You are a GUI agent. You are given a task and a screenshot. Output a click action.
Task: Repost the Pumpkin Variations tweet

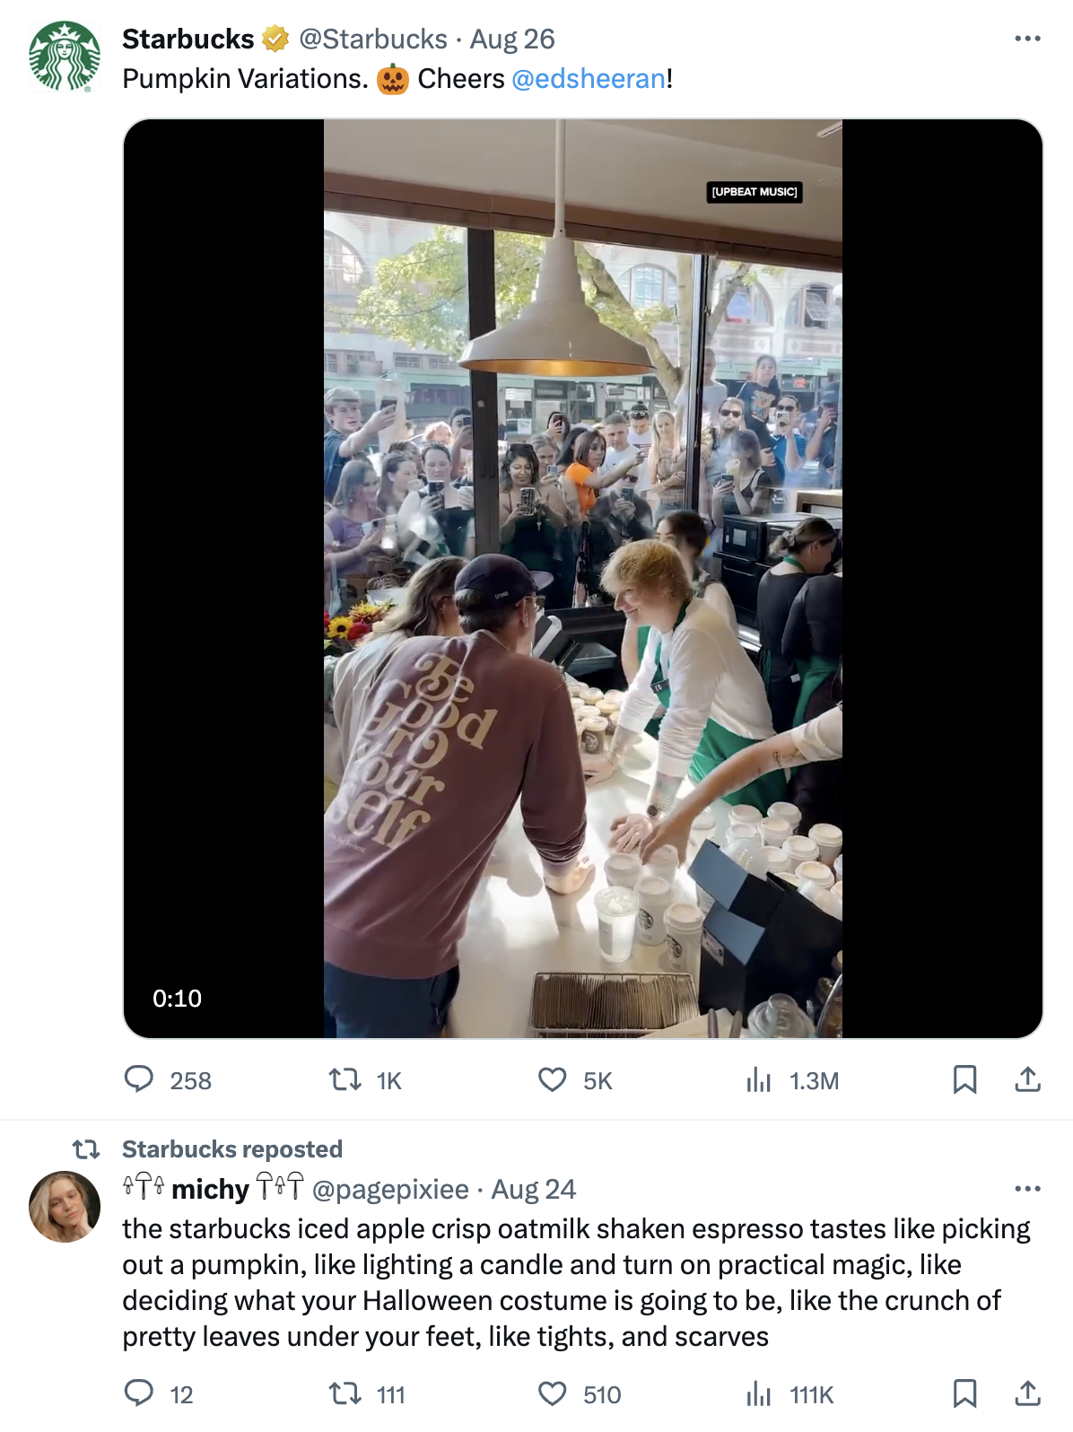pyautogui.click(x=345, y=1079)
